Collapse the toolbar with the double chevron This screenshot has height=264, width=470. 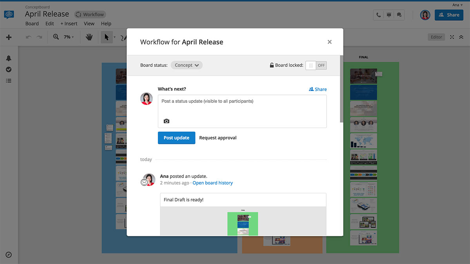[461, 37]
